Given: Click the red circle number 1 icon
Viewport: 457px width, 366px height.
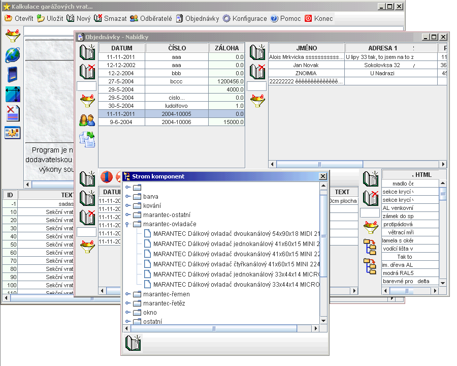Looking at the screenshot, I should click(x=107, y=177).
